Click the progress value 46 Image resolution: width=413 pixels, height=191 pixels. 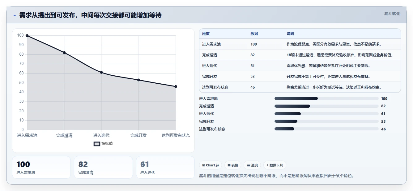coord(383,129)
